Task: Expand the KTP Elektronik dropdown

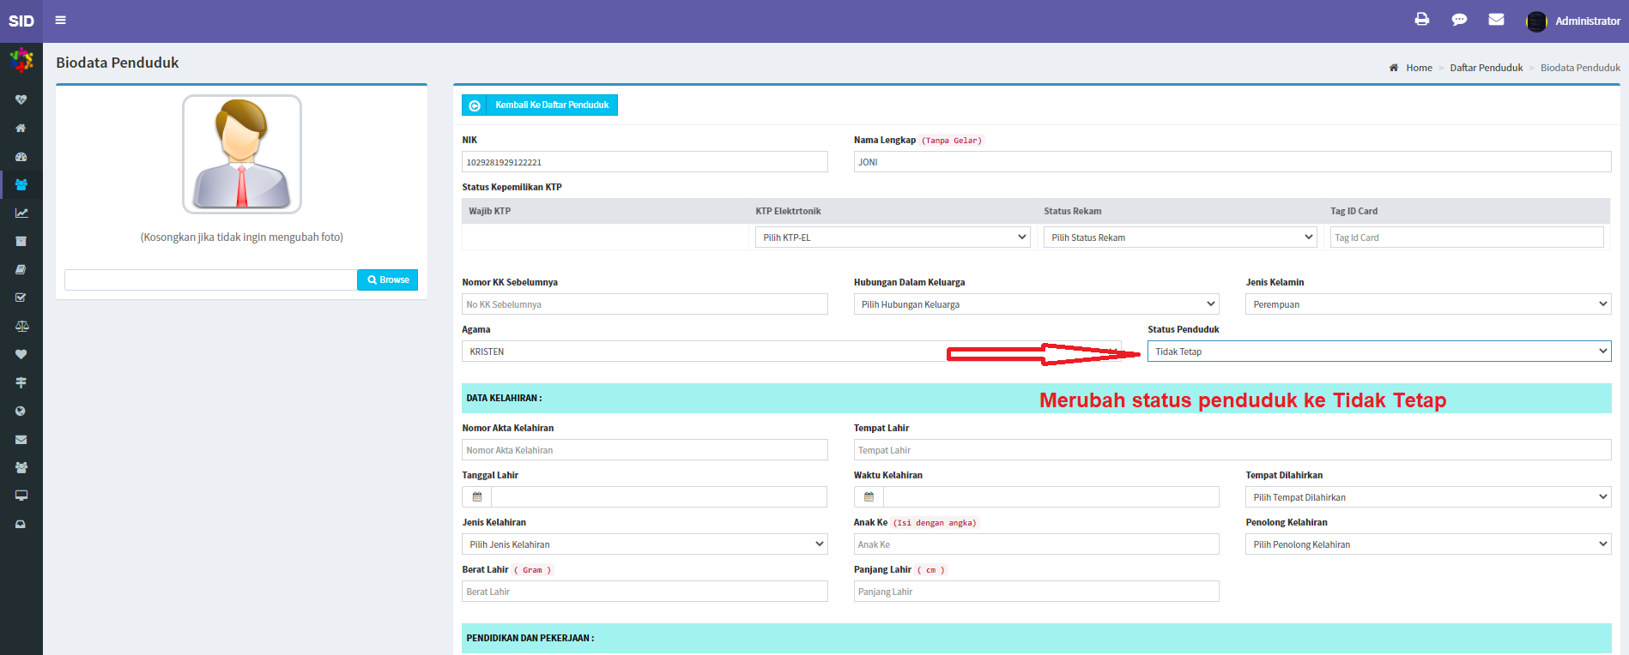Action: 893,237
